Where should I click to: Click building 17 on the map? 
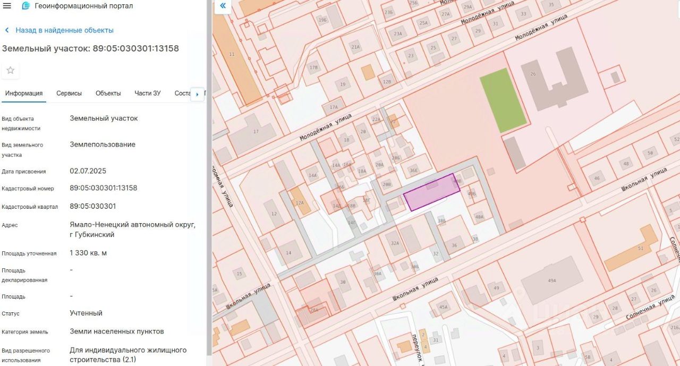(253, 131)
